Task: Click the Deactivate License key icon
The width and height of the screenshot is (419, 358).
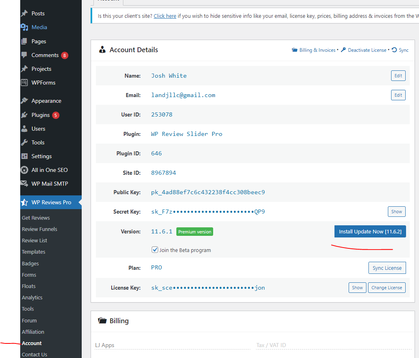Action: coord(343,50)
